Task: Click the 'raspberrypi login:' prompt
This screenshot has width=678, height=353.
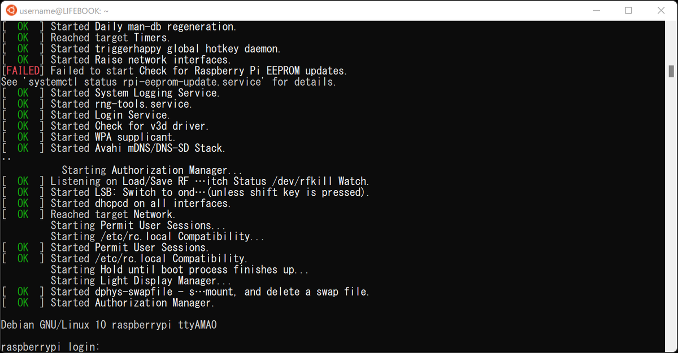Action: pyautogui.click(x=51, y=347)
